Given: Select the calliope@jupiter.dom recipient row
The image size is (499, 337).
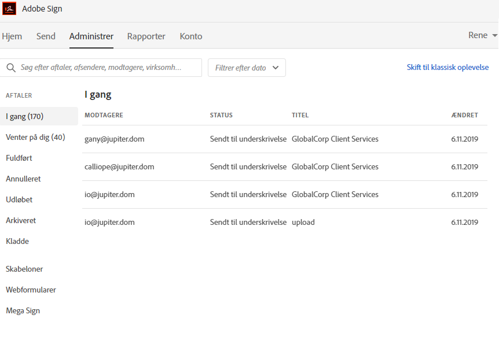Looking at the screenshot, I should coord(285,166).
